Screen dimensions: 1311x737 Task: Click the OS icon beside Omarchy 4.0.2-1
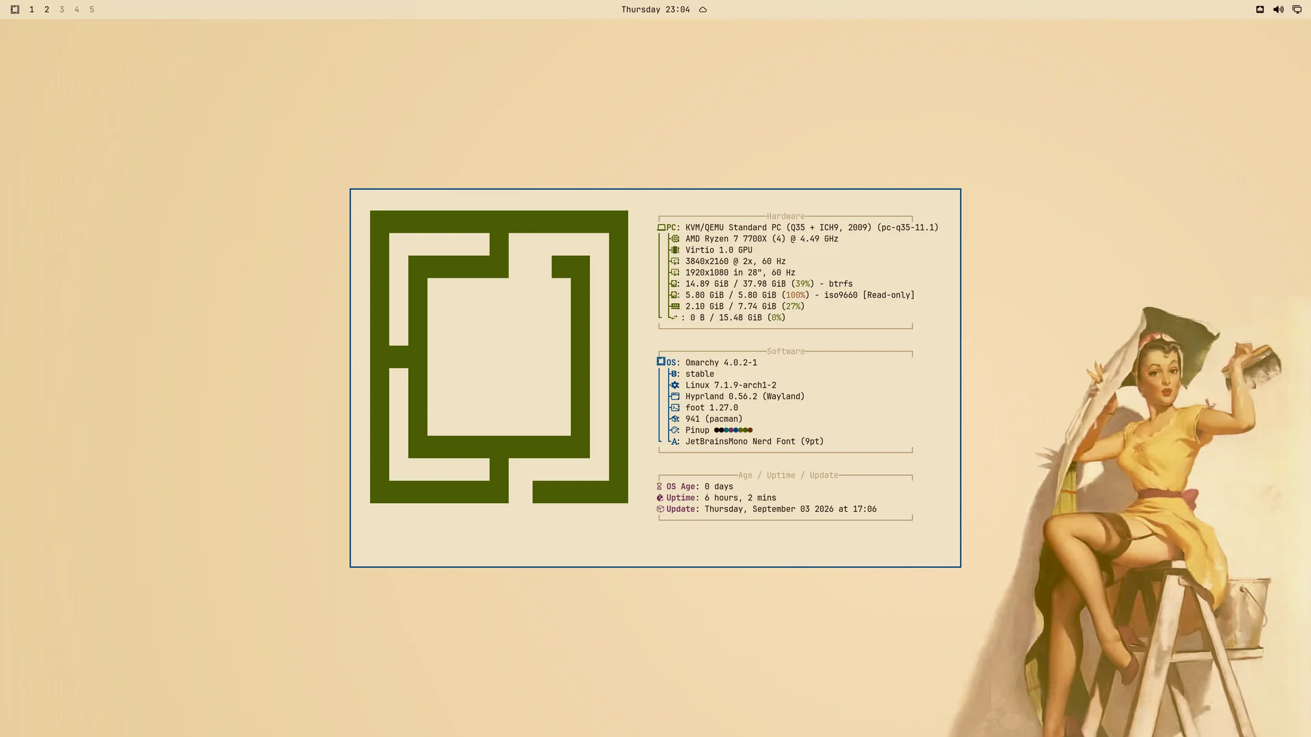(661, 362)
